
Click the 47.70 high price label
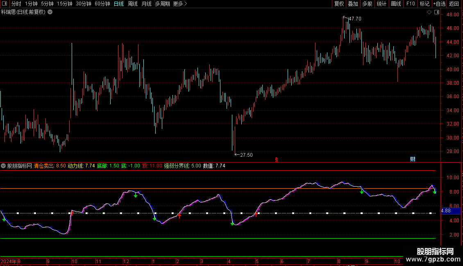[x=355, y=19]
